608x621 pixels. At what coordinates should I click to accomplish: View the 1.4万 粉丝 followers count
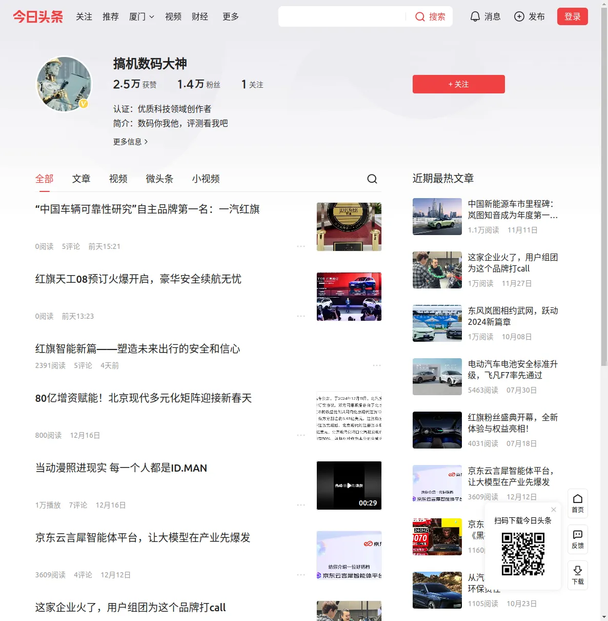click(x=199, y=84)
